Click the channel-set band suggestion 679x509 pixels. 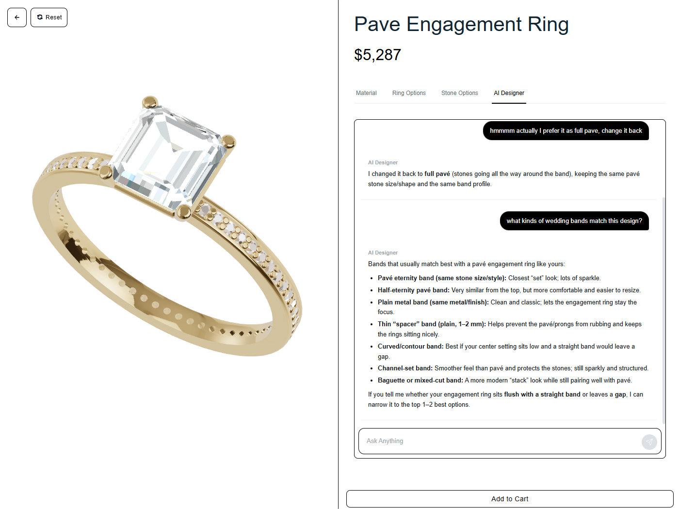513,368
